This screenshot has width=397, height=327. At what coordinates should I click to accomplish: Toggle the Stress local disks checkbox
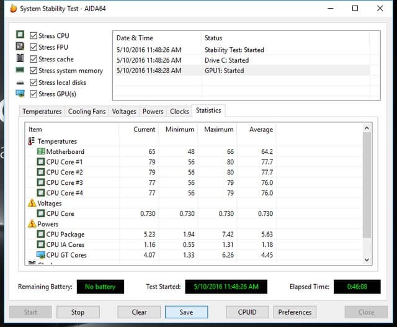tap(33, 83)
